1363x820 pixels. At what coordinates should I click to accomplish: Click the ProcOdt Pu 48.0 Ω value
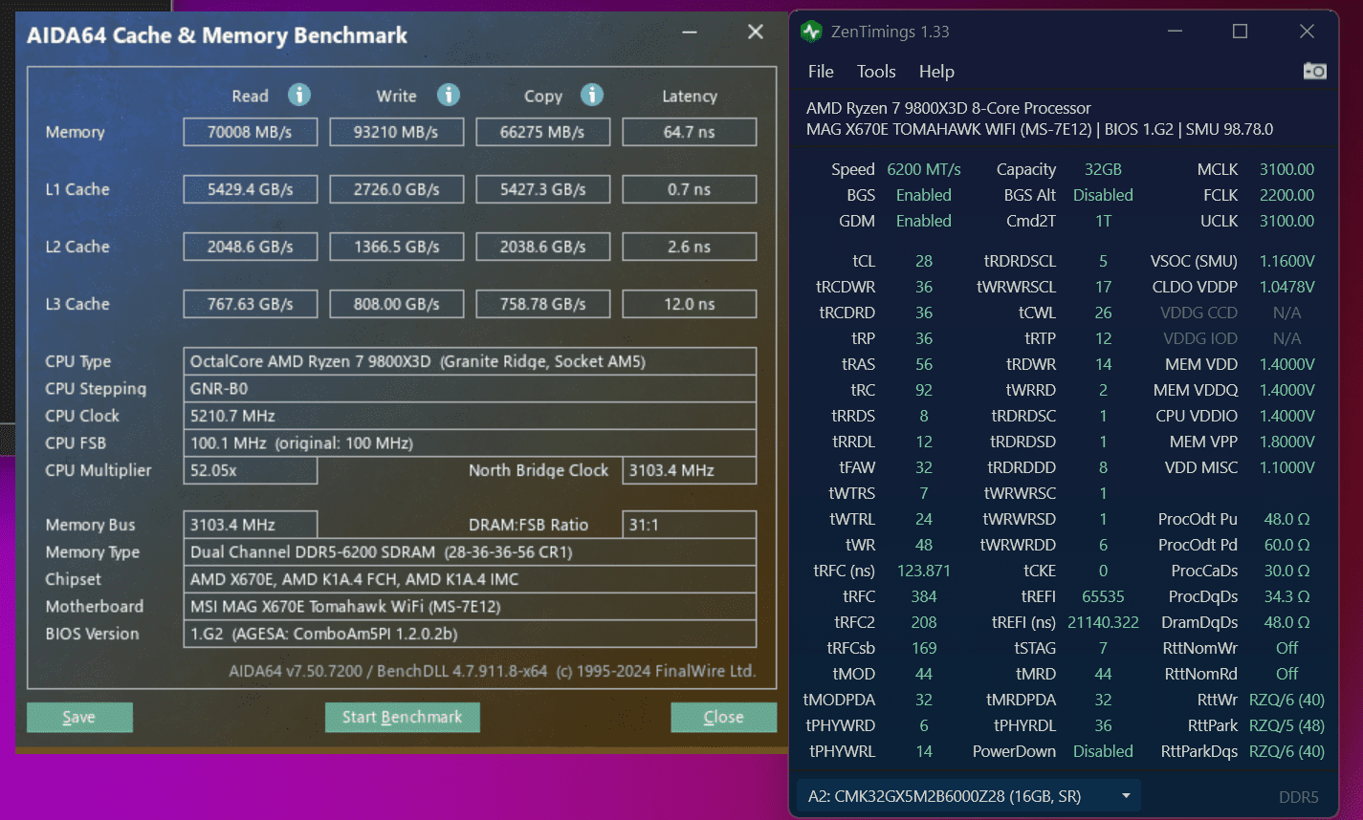pos(1286,519)
